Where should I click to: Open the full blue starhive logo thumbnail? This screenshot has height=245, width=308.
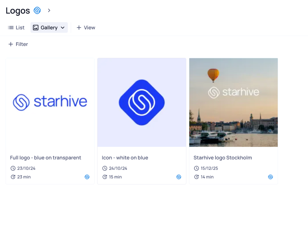coord(50,102)
